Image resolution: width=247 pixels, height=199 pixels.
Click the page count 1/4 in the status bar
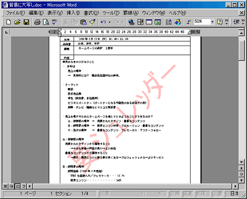(x=85, y=194)
